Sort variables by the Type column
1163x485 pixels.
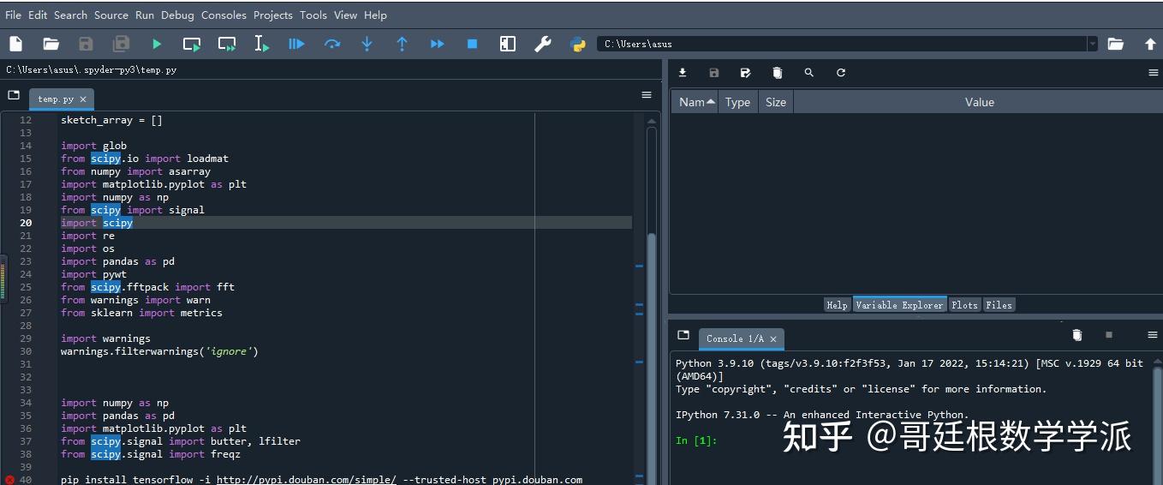coord(738,102)
